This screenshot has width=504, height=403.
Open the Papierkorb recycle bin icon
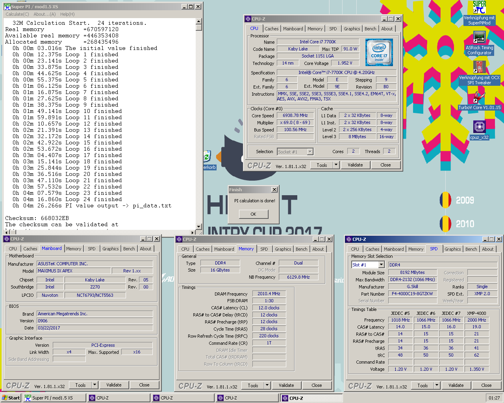click(208, 156)
